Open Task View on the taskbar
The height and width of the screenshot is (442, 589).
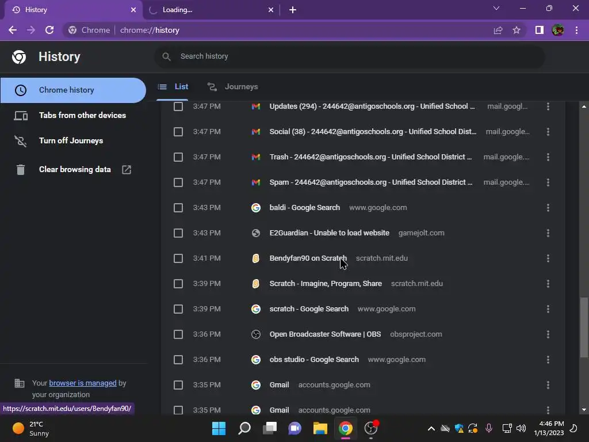[270, 428]
